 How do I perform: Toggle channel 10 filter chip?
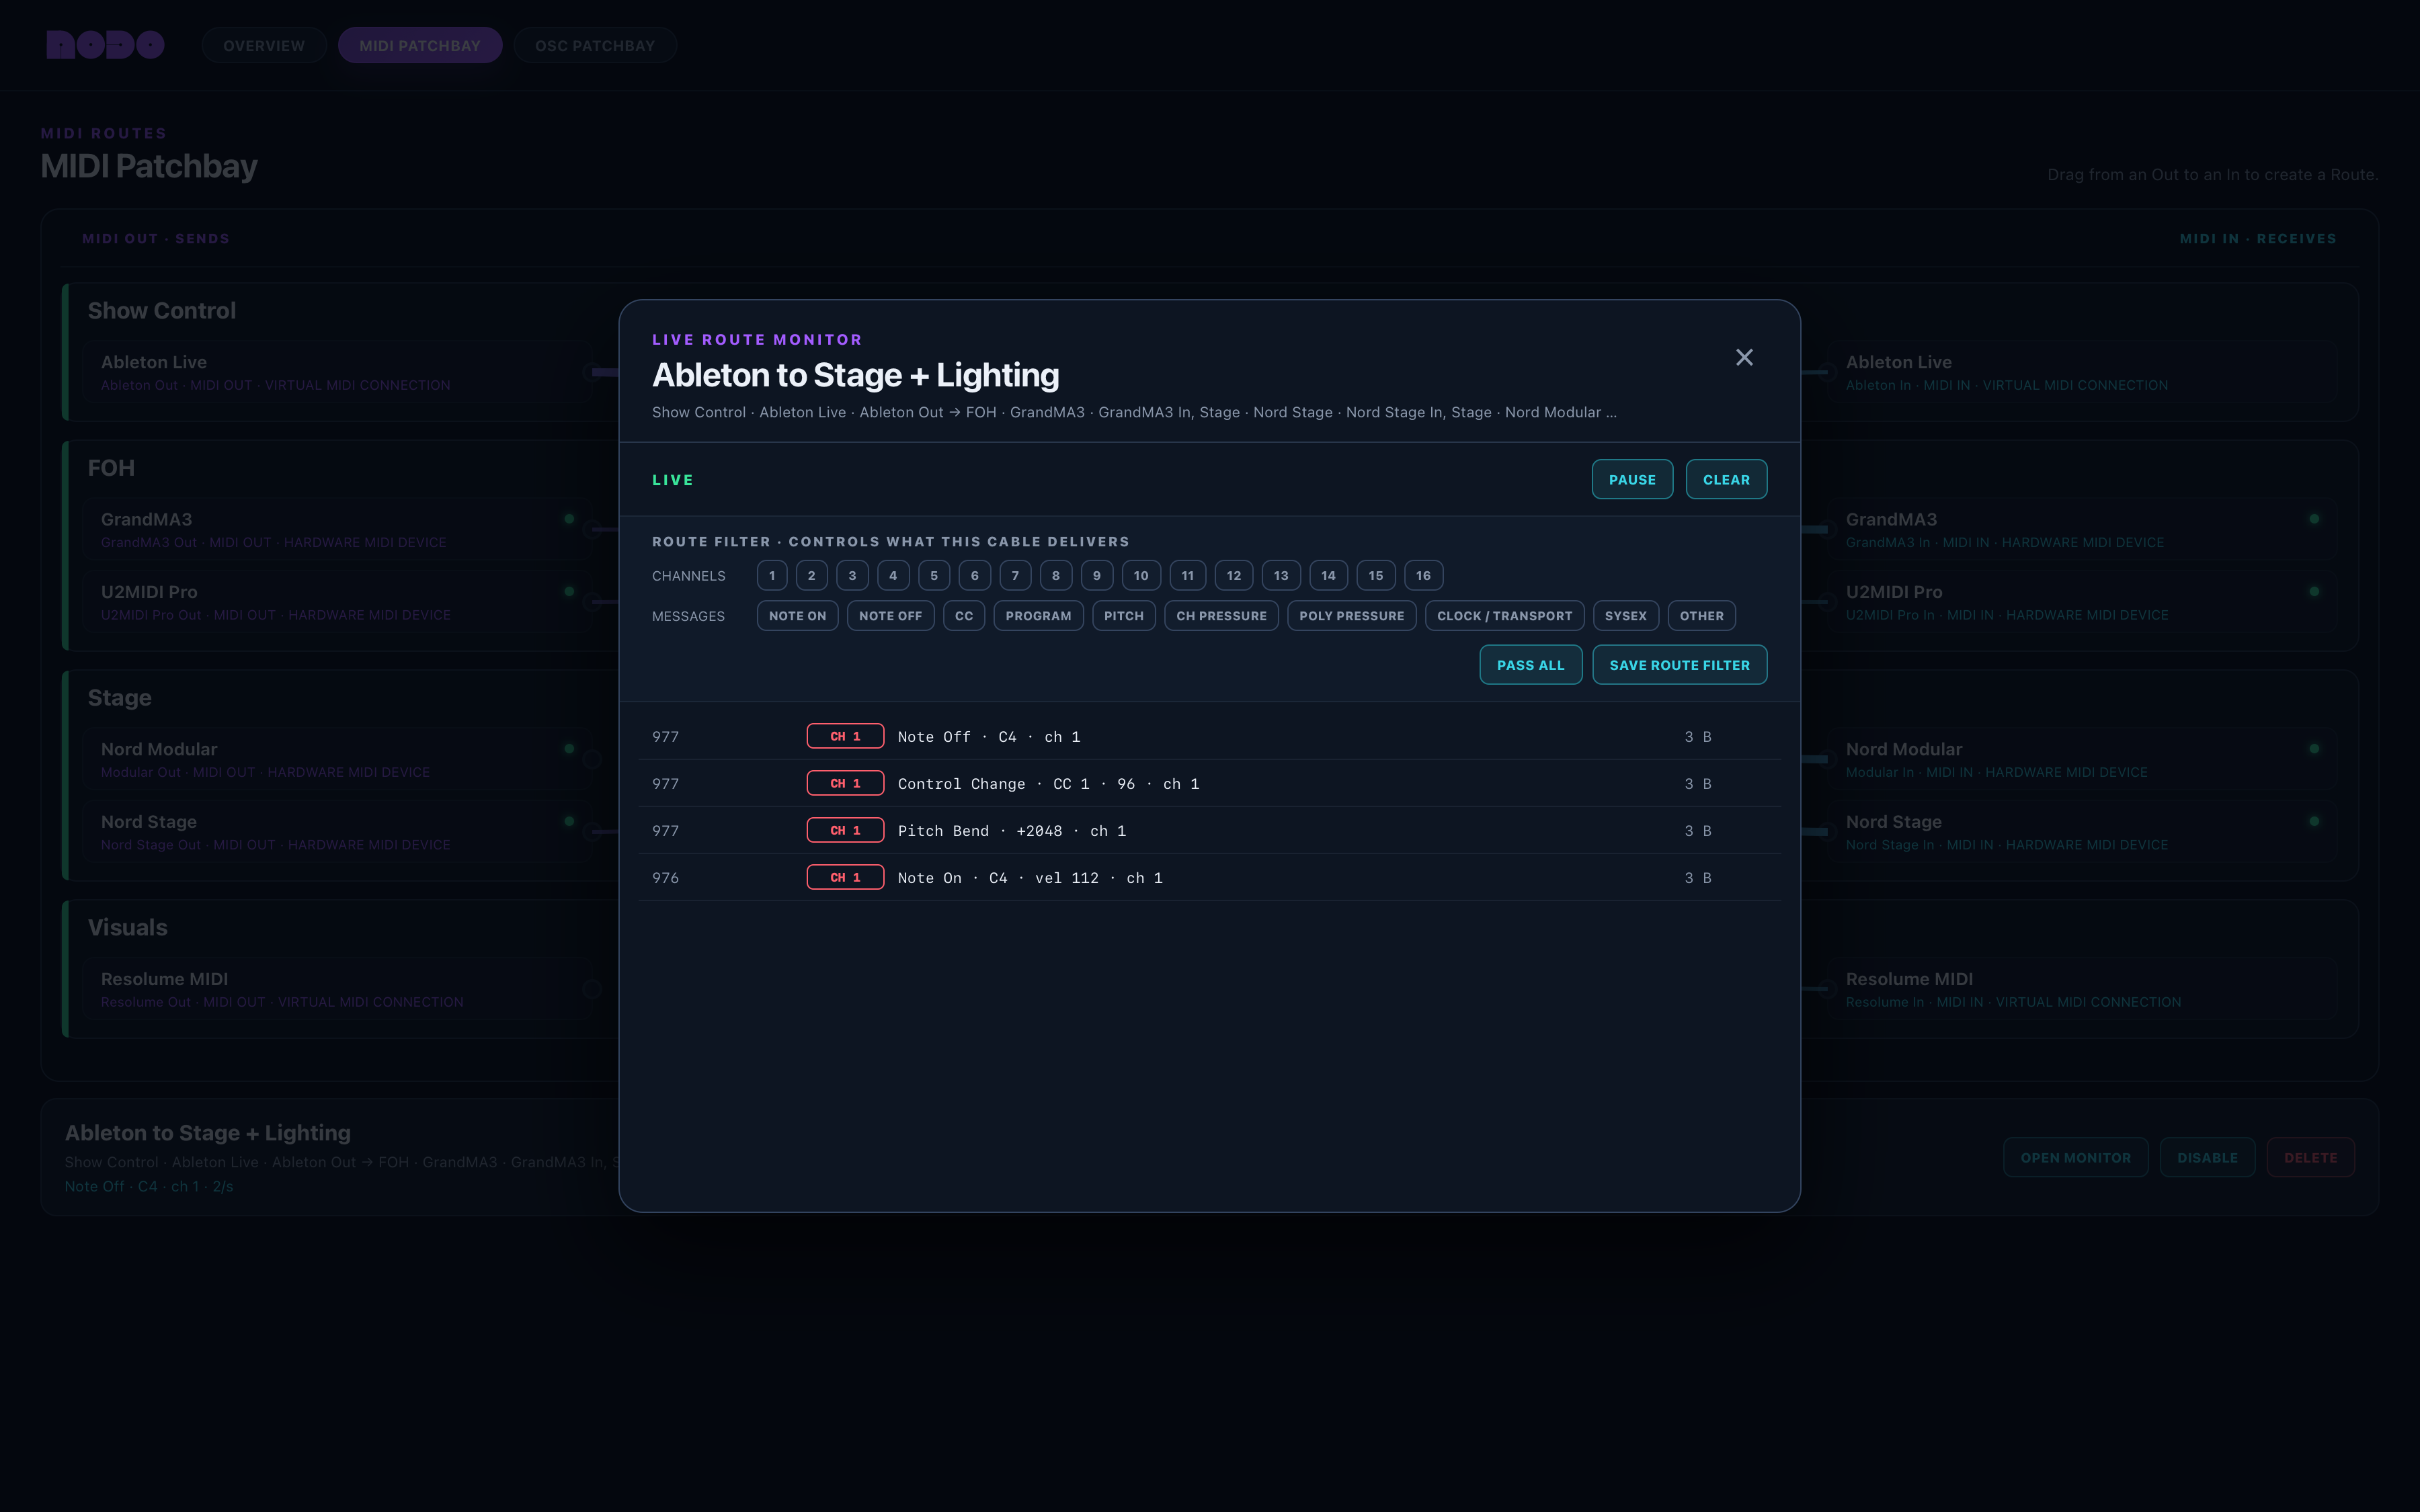pos(1141,575)
